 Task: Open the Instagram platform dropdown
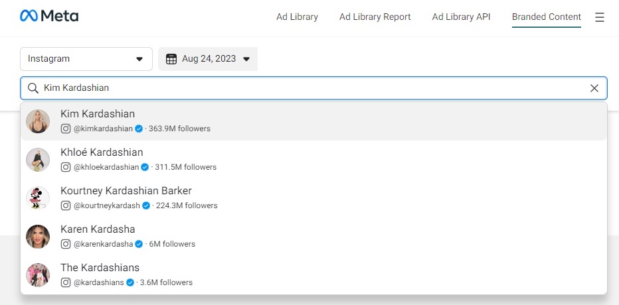point(86,59)
